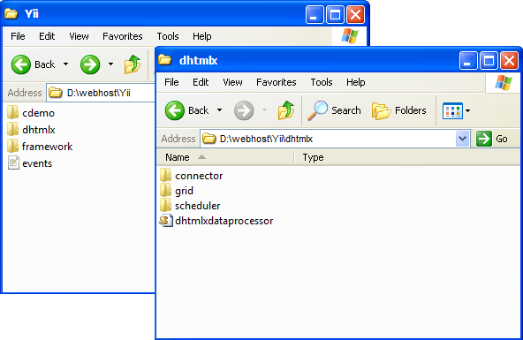Open View menu in dhtmlx window
Screen dimensions: 523x340
coord(232,82)
